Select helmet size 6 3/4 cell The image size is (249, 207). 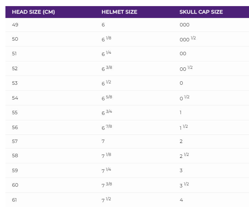tap(107, 112)
